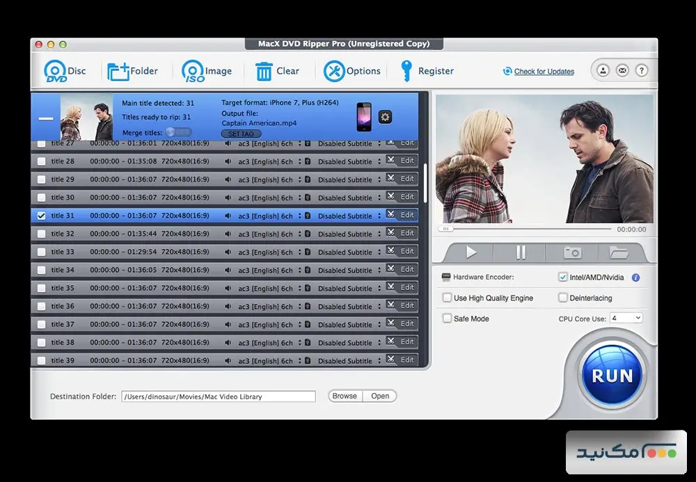Clear the current title list
Image resolution: width=696 pixels, height=482 pixels.
[x=279, y=70]
